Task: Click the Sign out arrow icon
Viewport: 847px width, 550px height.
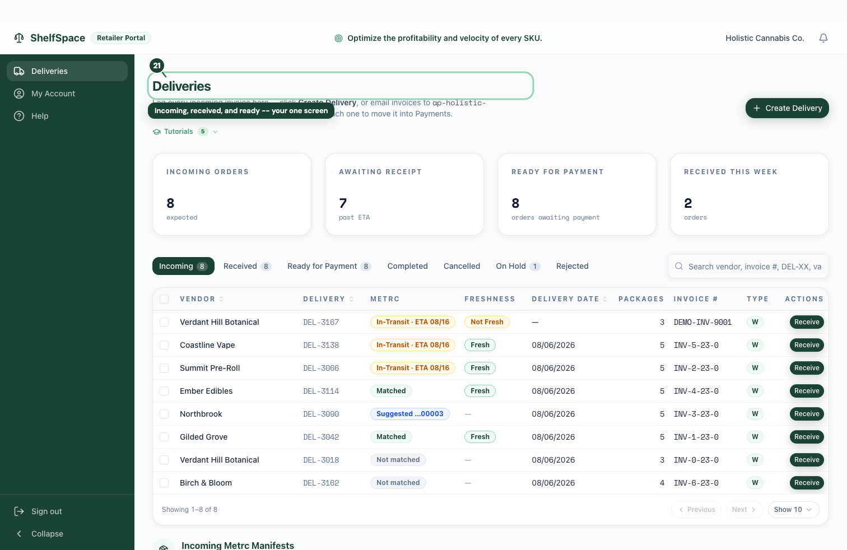Action: click(19, 511)
